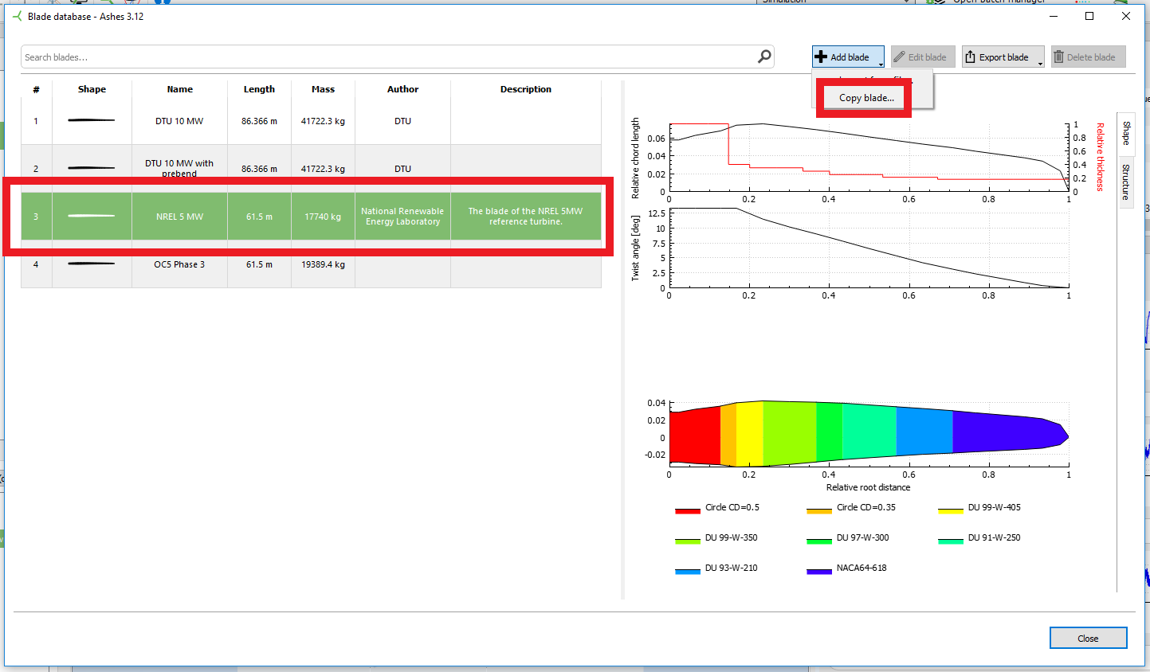Click the Ashes app icon in title bar
1150x672 pixels.
pos(17,17)
